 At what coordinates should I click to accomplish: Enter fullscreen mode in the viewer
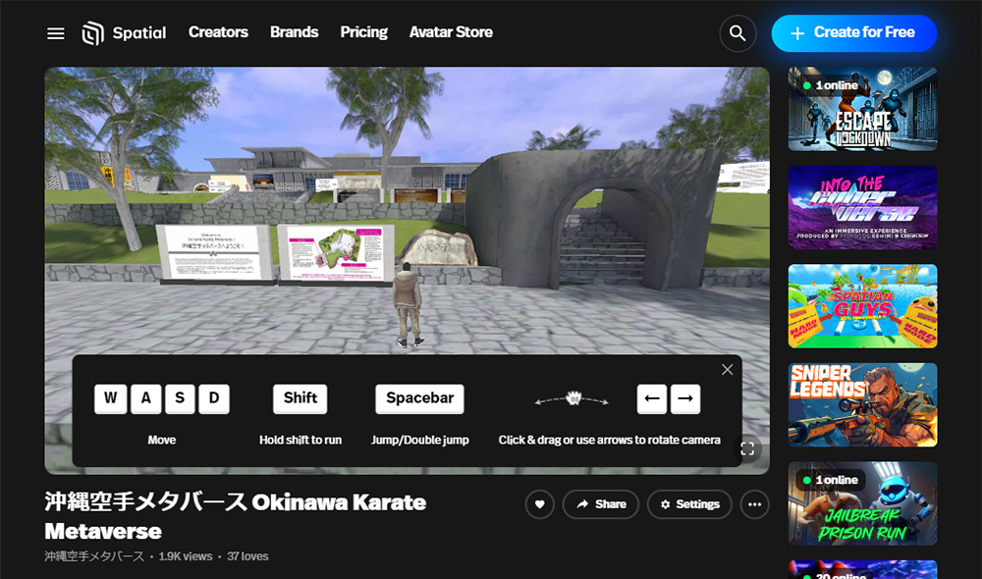[x=747, y=448]
